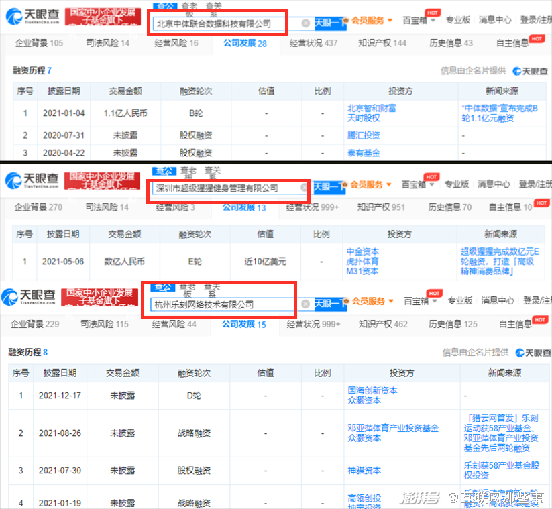Open investor link 北京智和财富
The width and height of the screenshot is (552, 509).
click(372, 108)
